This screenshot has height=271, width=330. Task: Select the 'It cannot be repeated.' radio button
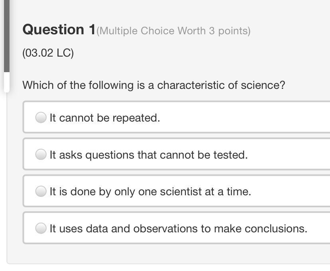click(x=41, y=118)
